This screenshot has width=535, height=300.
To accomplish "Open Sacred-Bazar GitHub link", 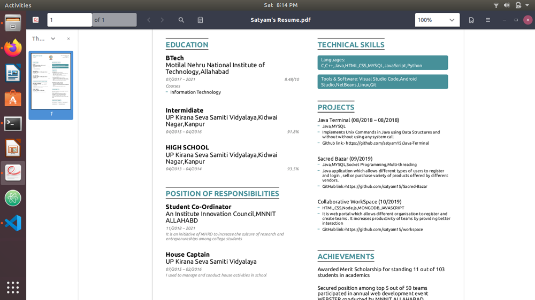I will 386,186.
